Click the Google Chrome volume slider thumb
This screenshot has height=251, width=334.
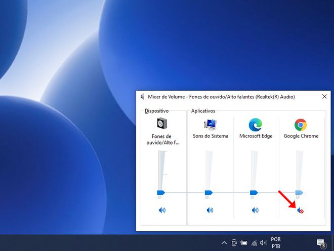299,193
